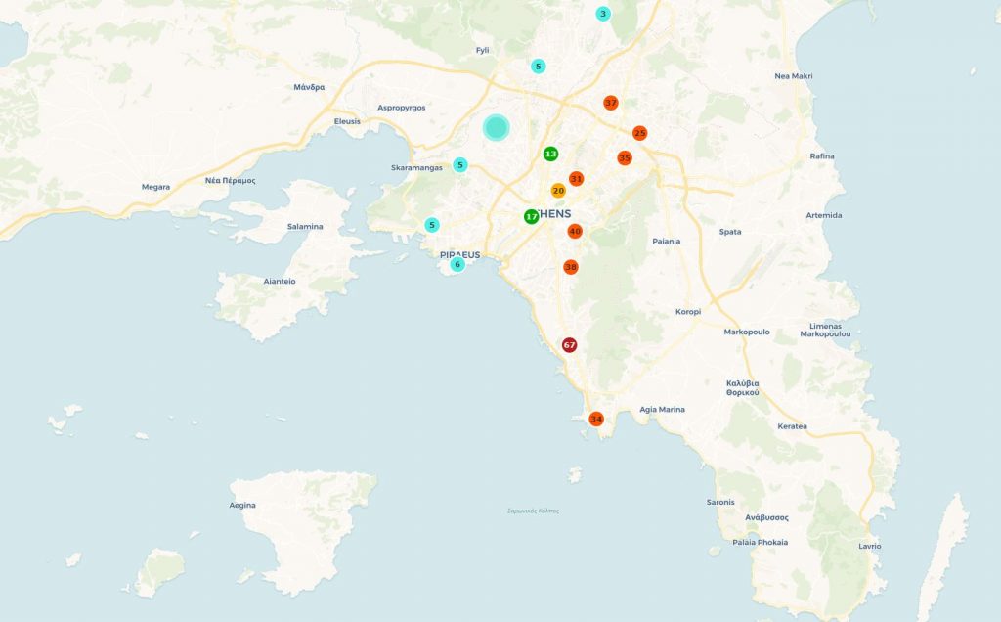Click the large unlabeled cyan circle marker
Image resolution: width=1001 pixels, height=622 pixels.
497,127
